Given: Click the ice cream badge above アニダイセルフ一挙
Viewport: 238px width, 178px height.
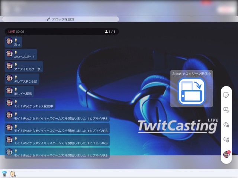Looking at the screenshot, I should tap(16, 65).
